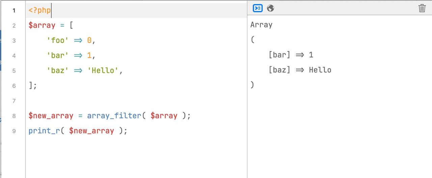Viewport: 432px width, 178px height.
Task: Select line number 5 in the gutter
Action: pyautogui.click(x=14, y=71)
